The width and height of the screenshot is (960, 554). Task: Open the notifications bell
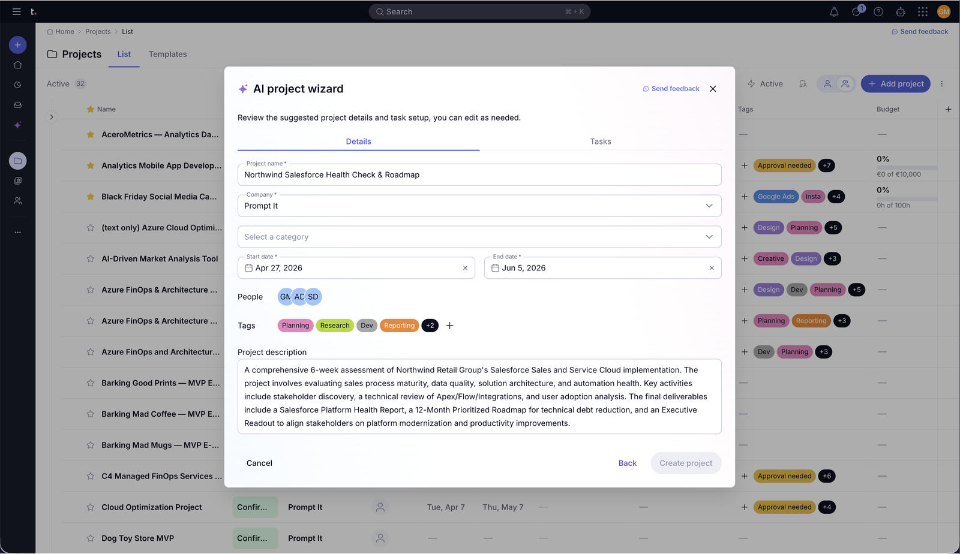tap(834, 11)
